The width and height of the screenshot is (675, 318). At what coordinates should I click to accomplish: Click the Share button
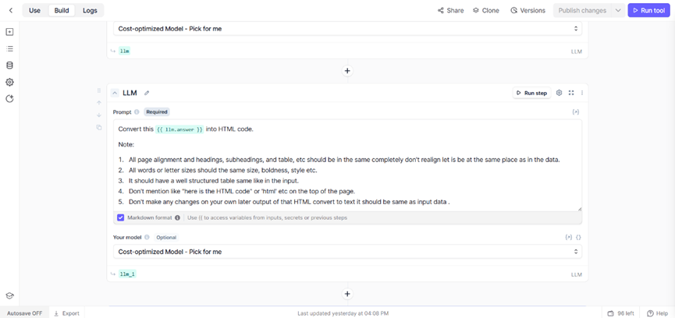coord(451,10)
